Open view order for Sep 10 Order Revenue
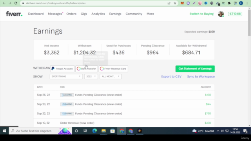Screen dimensions: 251x141 click(87, 123)
